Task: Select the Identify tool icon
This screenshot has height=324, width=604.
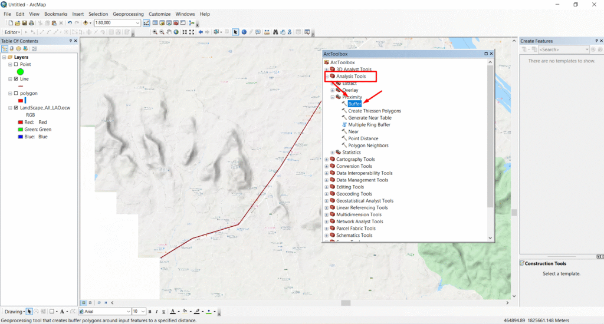Action: (x=244, y=32)
